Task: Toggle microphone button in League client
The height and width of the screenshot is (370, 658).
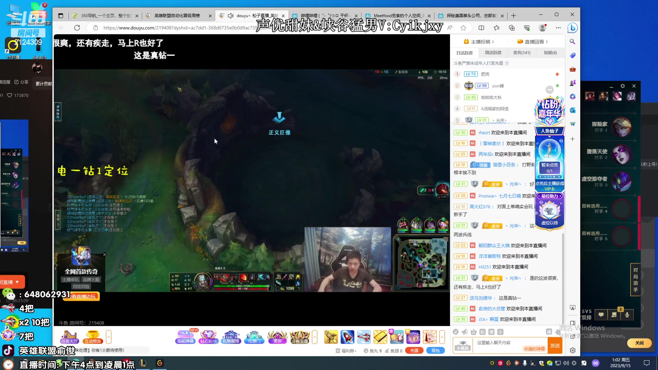Action: tap(627, 314)
